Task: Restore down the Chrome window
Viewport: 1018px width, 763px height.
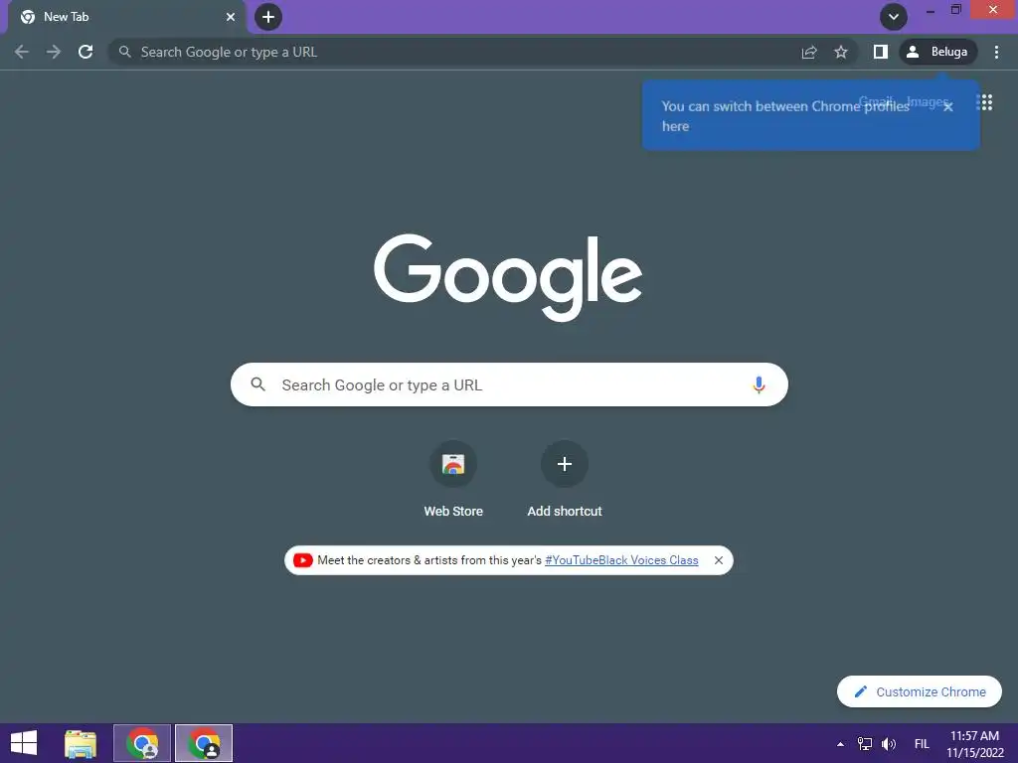Action: [x=955, y=10]
